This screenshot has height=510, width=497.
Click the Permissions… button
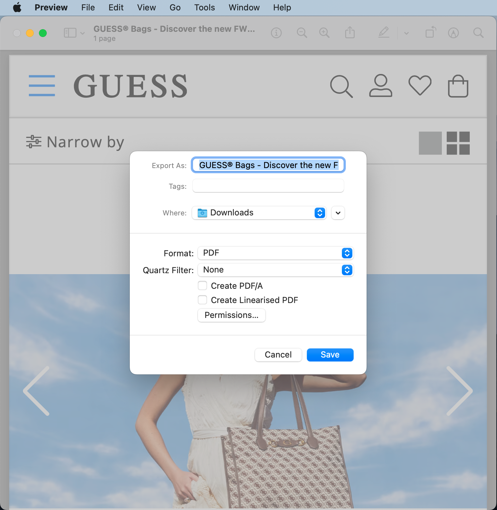point(232,315)
